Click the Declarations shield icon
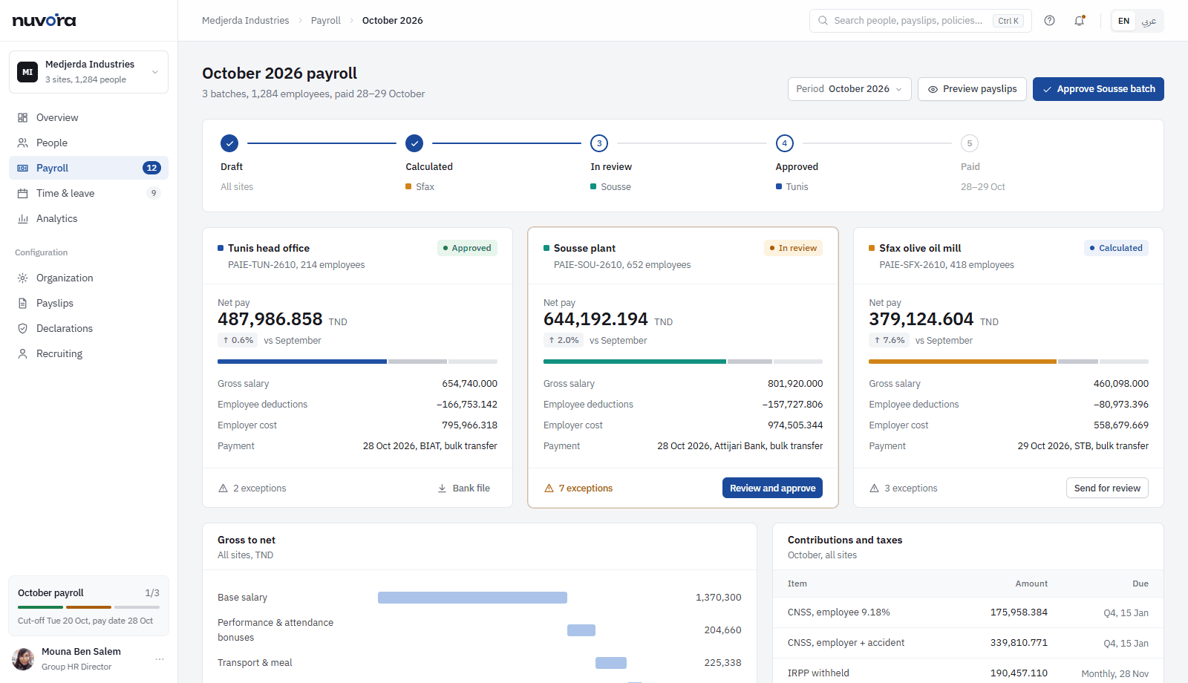The image size is (1188, 683). click(23, 328)
